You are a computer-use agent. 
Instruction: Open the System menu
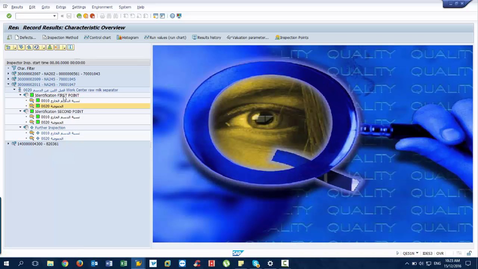point(125,7)
